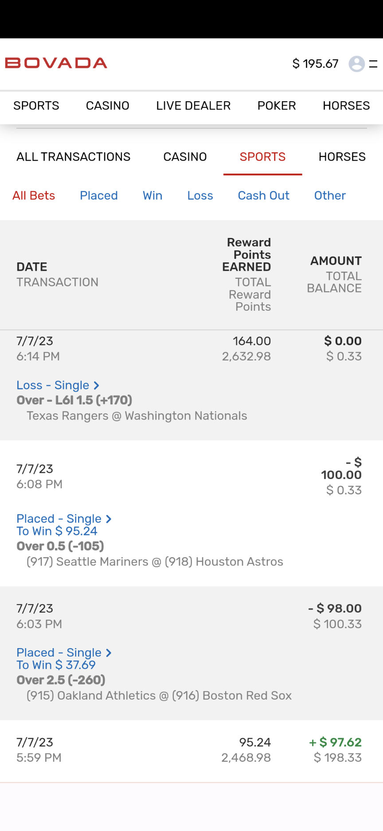The width and height of the screenshot is (383, 831).
Task: Open the Sports section in top navigation
Action: click(36, 106)
